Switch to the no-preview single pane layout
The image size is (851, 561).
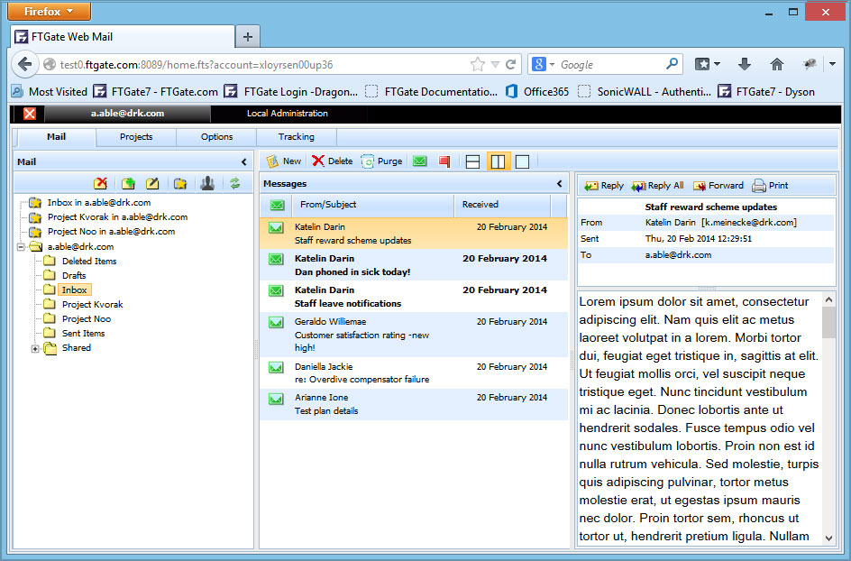point(522,161)
